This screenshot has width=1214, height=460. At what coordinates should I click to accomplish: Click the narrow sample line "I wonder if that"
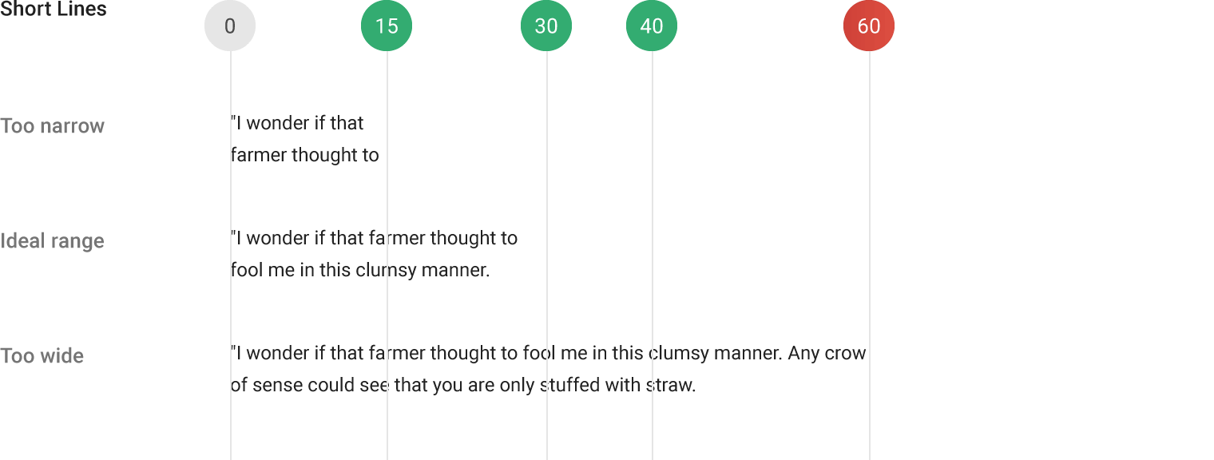pos(297,123)
